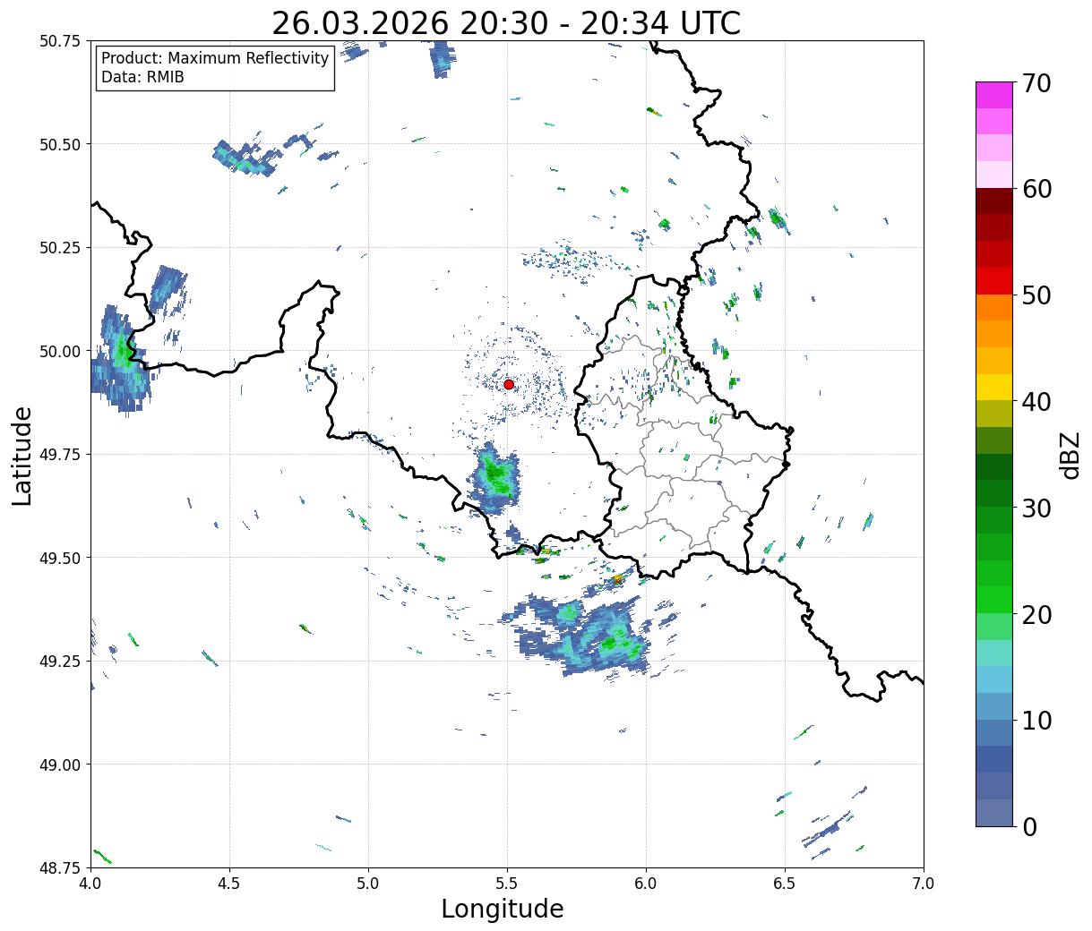Click the magenta swatch at 70 dBZ
Viewport: 1092px width, 931px height.
(x=994, y=95)
